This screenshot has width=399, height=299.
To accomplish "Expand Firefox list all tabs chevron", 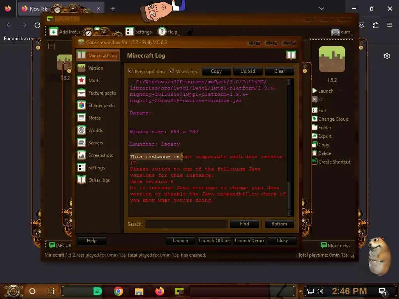I will 321,9.
